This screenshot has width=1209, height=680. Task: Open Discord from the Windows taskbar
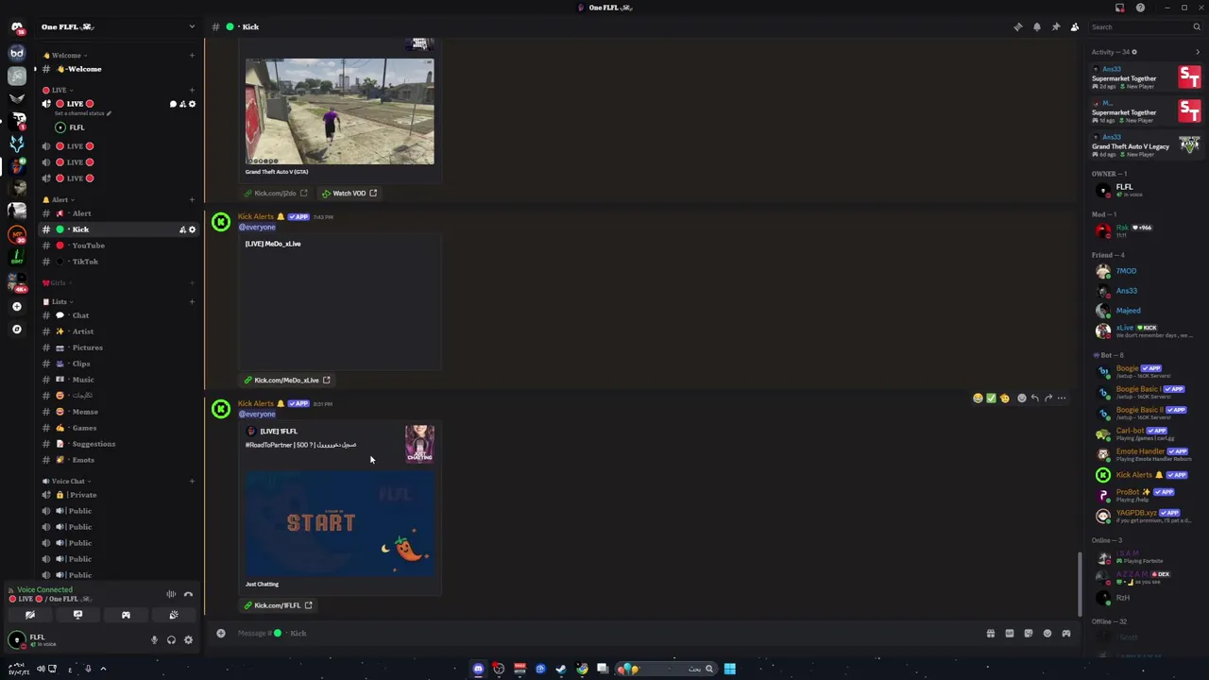(x=478, y=669)
